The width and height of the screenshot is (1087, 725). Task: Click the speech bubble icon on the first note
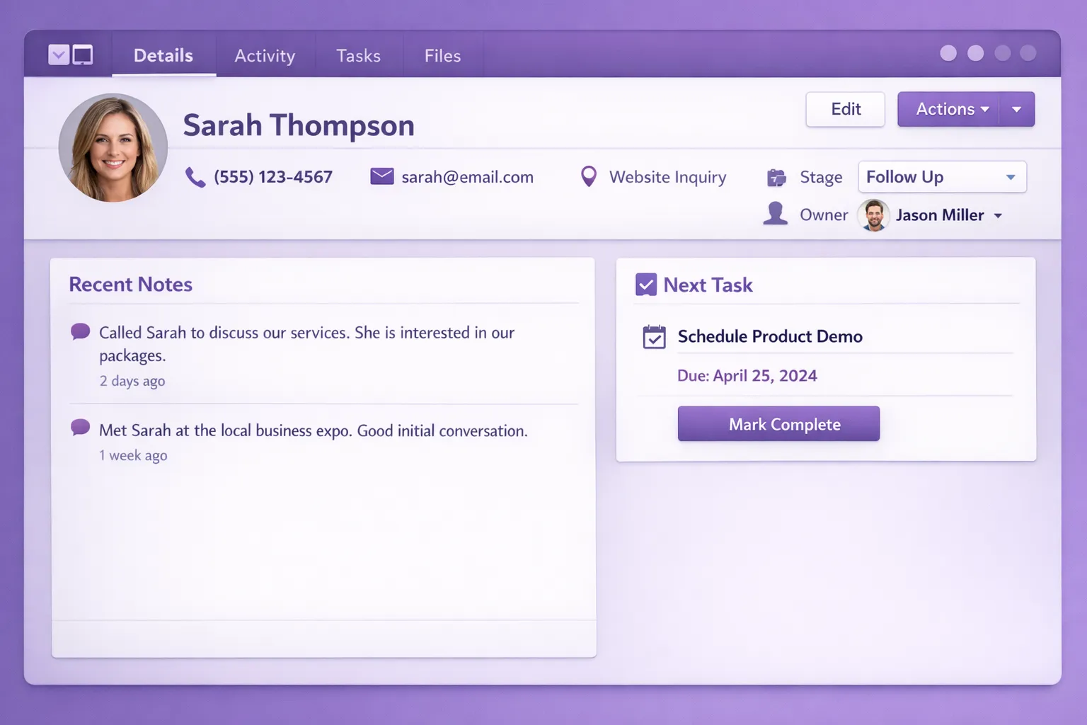click(x=79, y=331)
